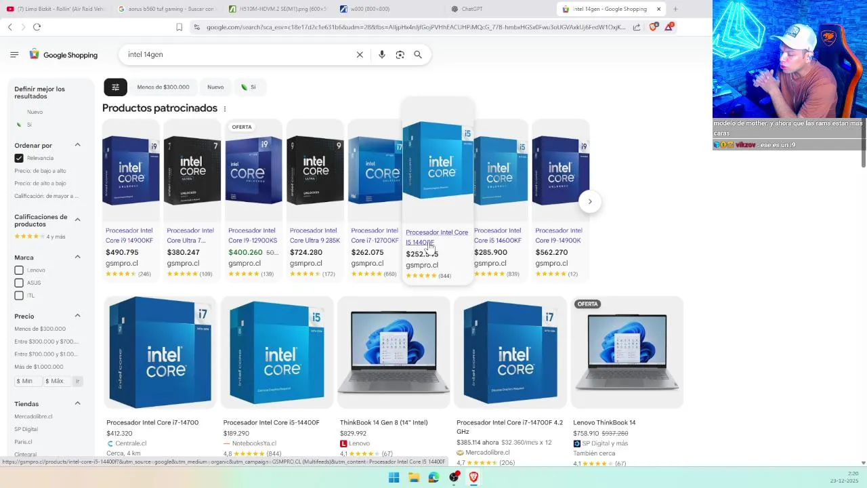Screen dimensions: 867x488
Task: Open a new browser tab with plus
Action: [675, 9]
